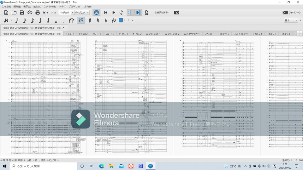This screenshot has width=303, height=170.
Task: Switch to the ピッコロ 1 part tab
Action: pos(70,34)
